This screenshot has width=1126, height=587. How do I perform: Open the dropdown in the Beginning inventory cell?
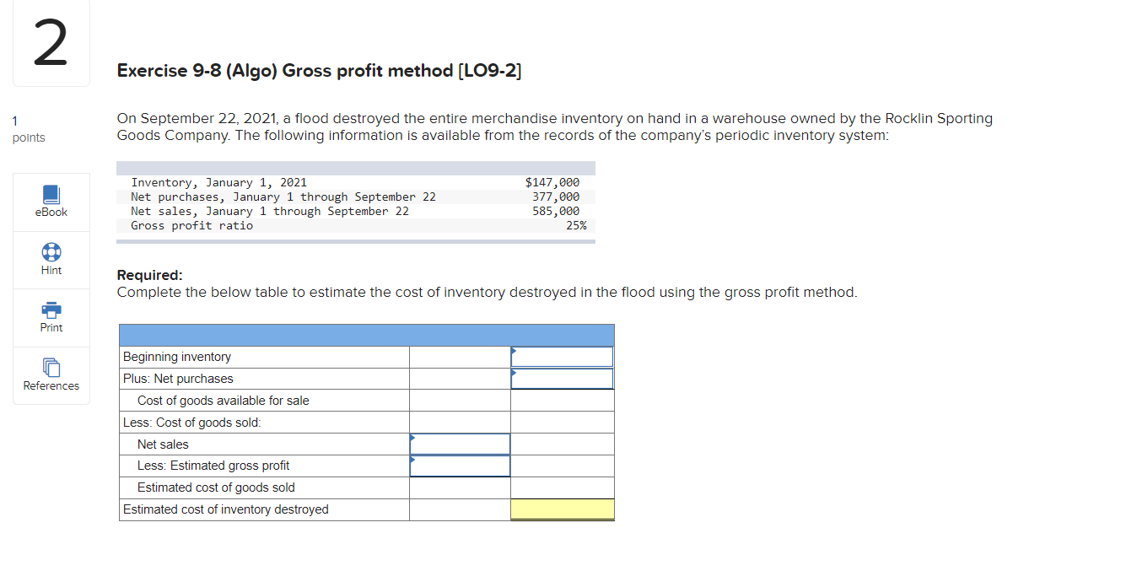pyautogui.click(x=561, y=356)
